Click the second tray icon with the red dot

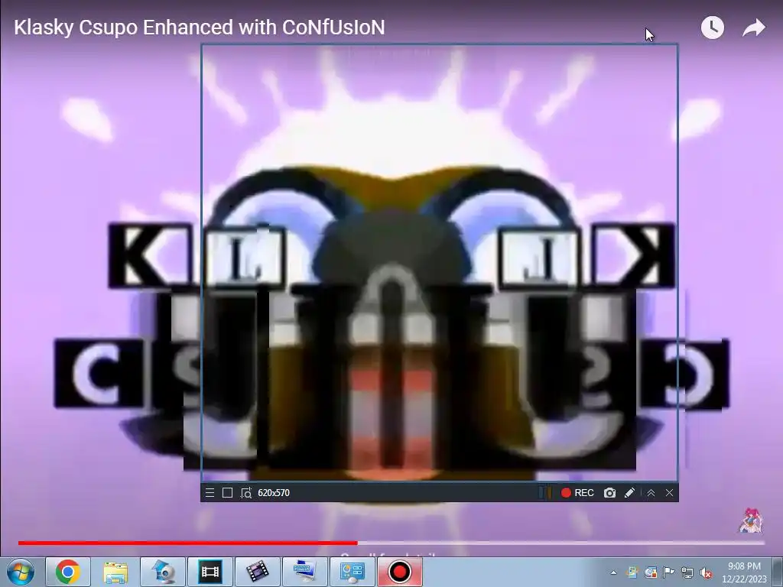pos(651,572)
